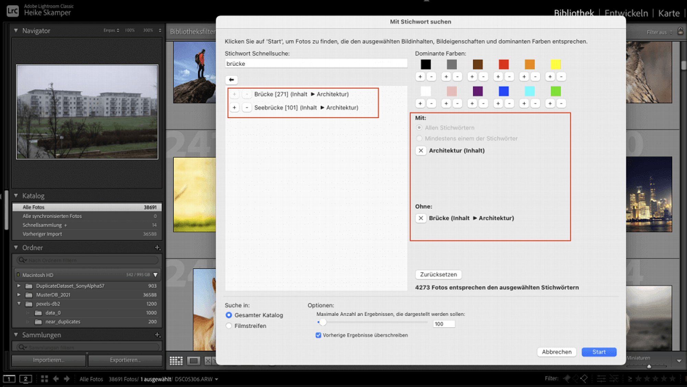Screen dimensions: 687x387
Task: Toggle main window button 1 in filmstrip
Action: pos(9,379)
